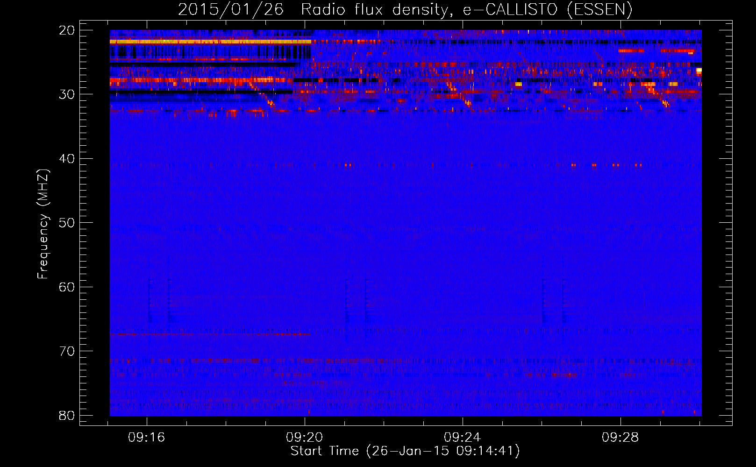Select the 80 MHz frequency tick label
Screen dimensions: 756x467
point(67,415)
